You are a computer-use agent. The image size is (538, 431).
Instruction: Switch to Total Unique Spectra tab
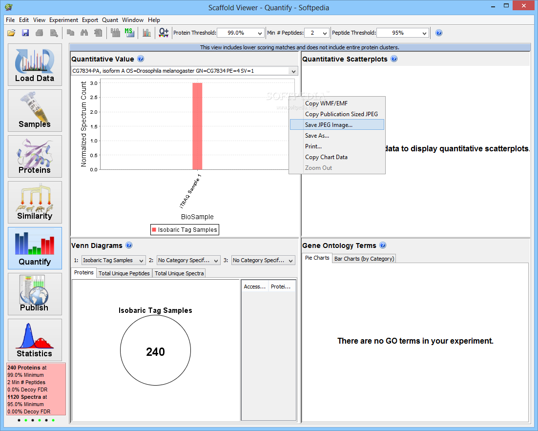click(x=179, y=273)
